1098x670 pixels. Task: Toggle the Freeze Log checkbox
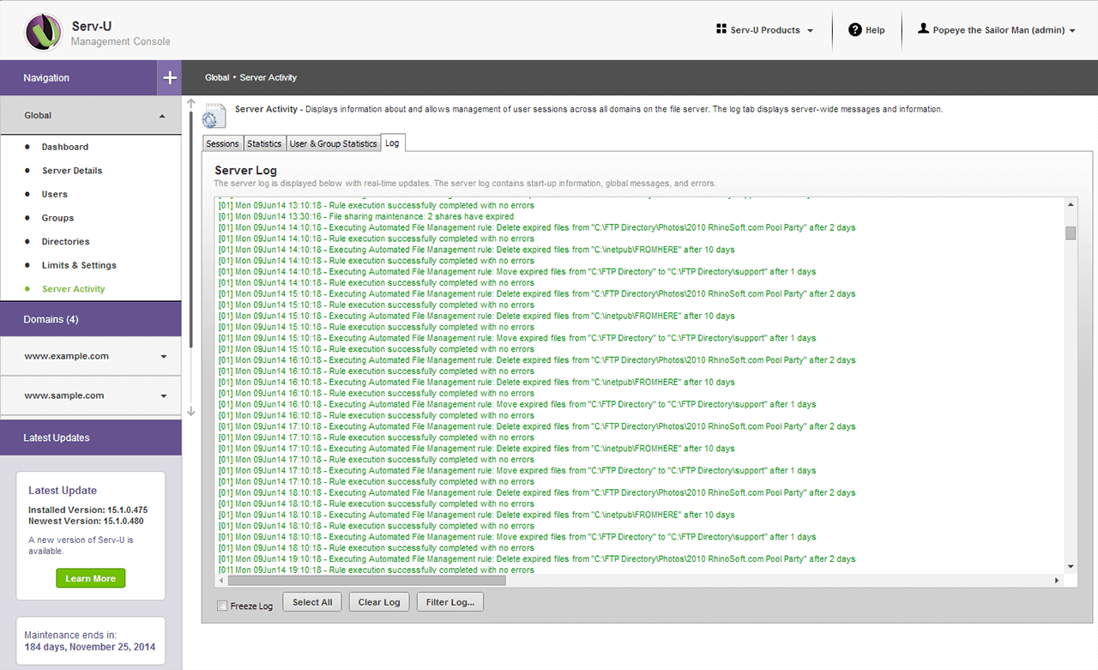(222, 606)
